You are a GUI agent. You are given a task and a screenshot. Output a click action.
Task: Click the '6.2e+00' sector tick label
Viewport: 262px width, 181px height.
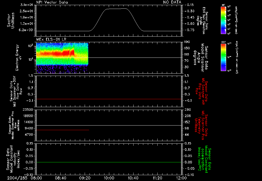point(26,30)
